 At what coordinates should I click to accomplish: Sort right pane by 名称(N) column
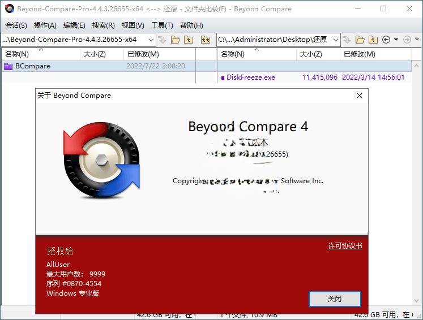pyautogui.click(x=257, y=54)
